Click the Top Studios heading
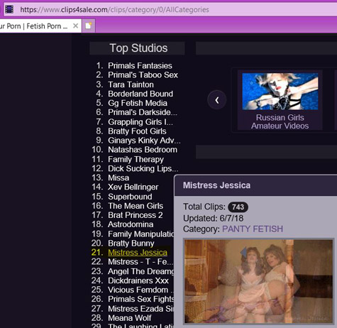 click(138, 48)
